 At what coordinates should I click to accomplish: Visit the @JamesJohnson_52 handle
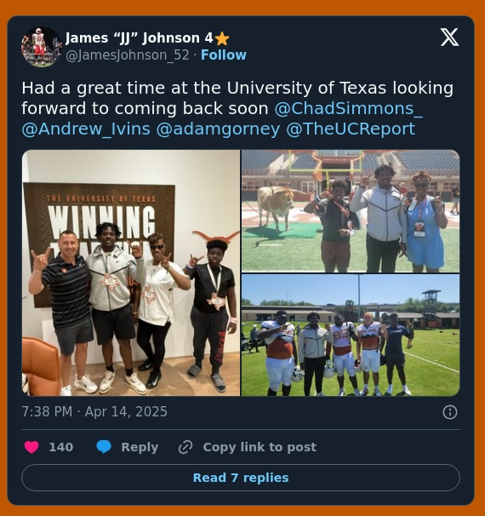128,55
